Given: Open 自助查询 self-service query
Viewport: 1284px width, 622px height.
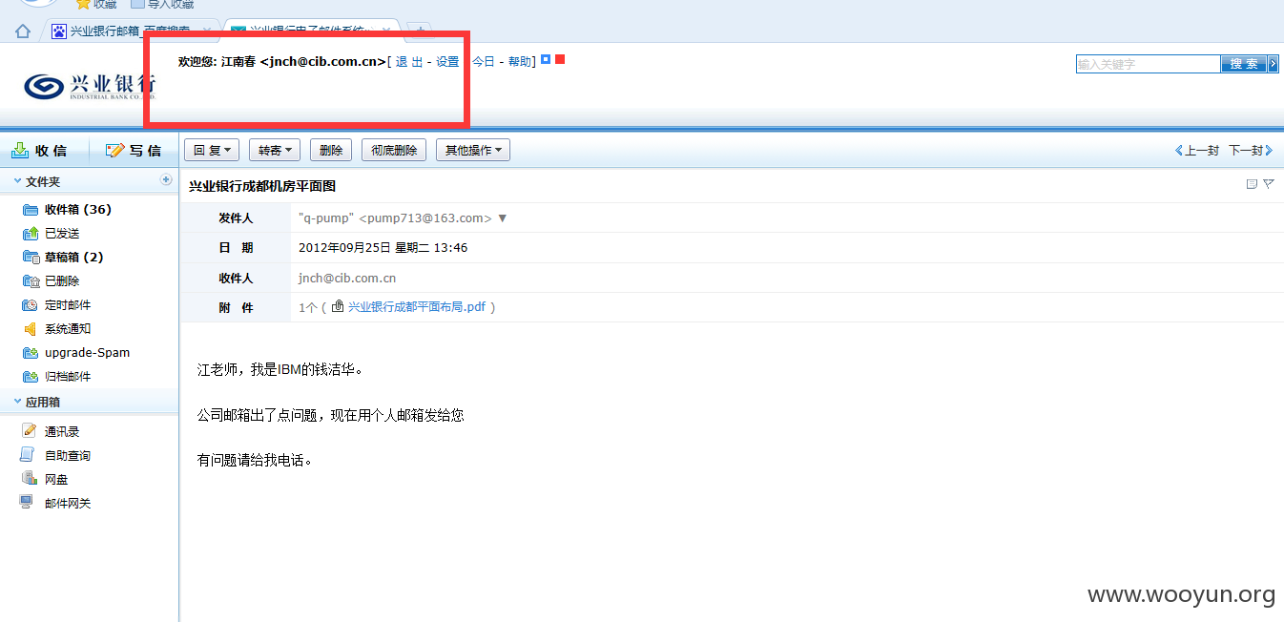Looking at the screenshot, I should [x=57, y=456].
